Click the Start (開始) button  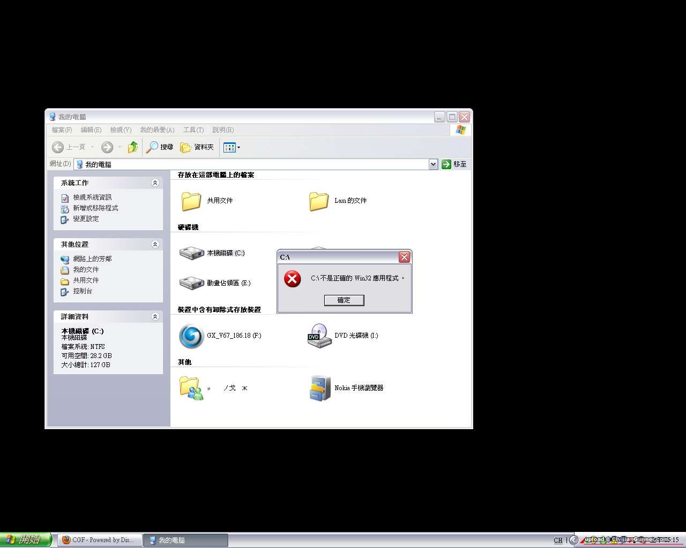point(26,539)
